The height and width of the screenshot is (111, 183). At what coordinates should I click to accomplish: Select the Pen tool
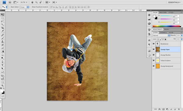(x=2, y=62)
